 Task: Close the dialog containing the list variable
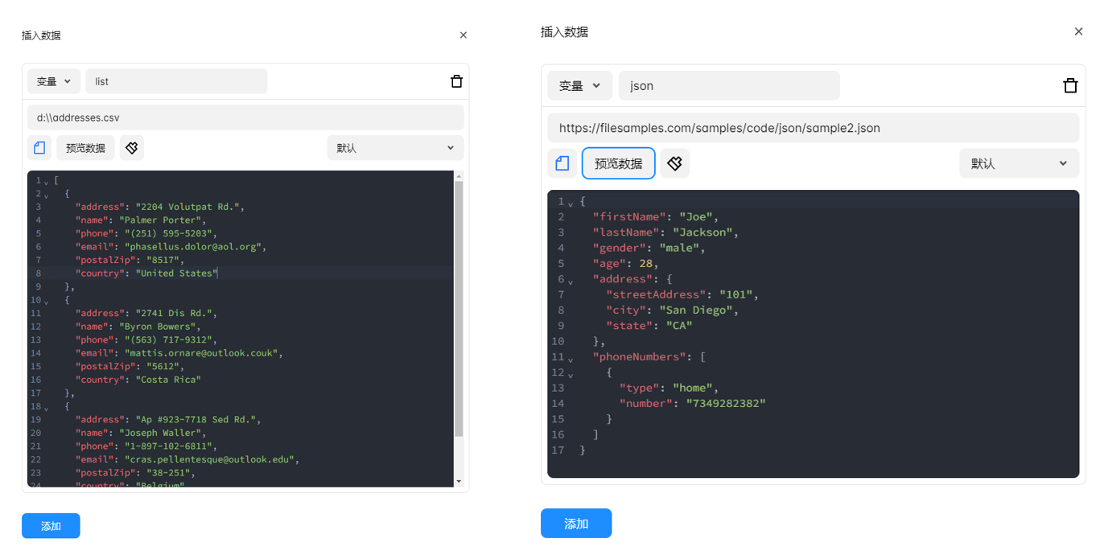click(463, 35)
